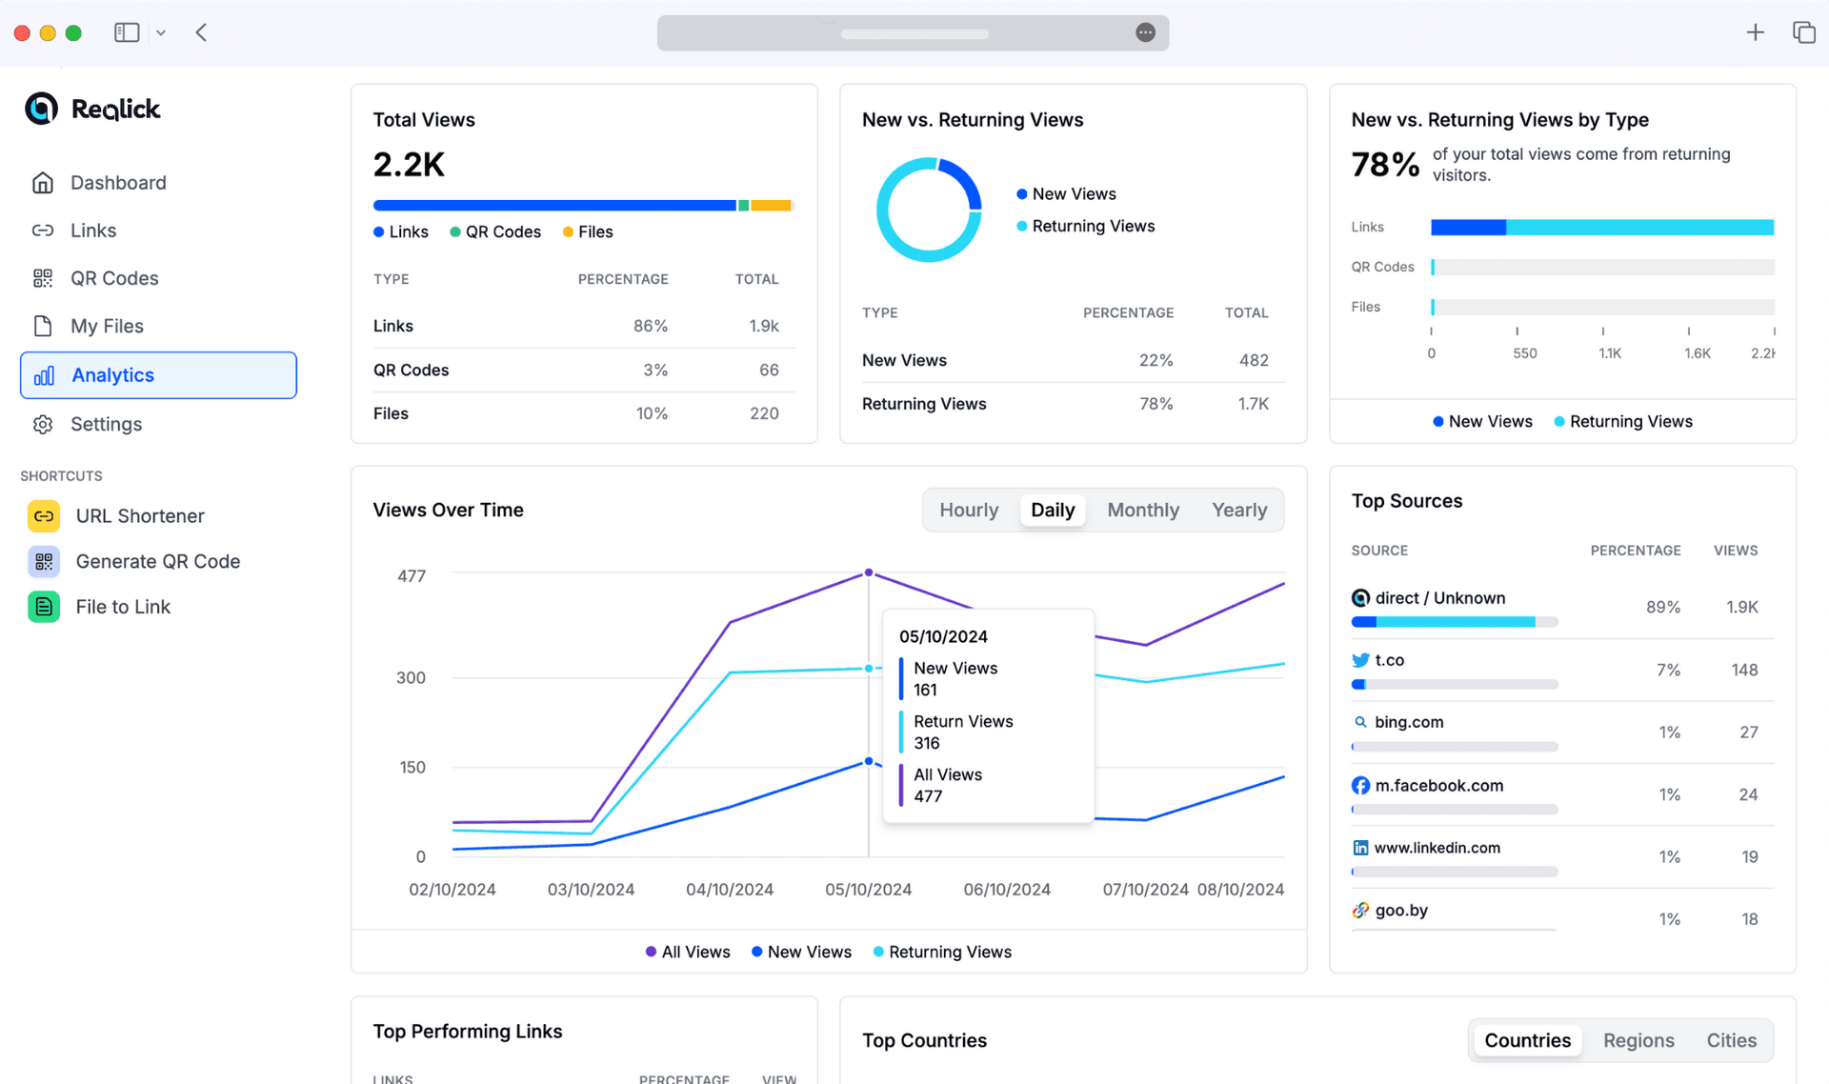
Task: Click the back navigation arrow
Action: point(201,31)
